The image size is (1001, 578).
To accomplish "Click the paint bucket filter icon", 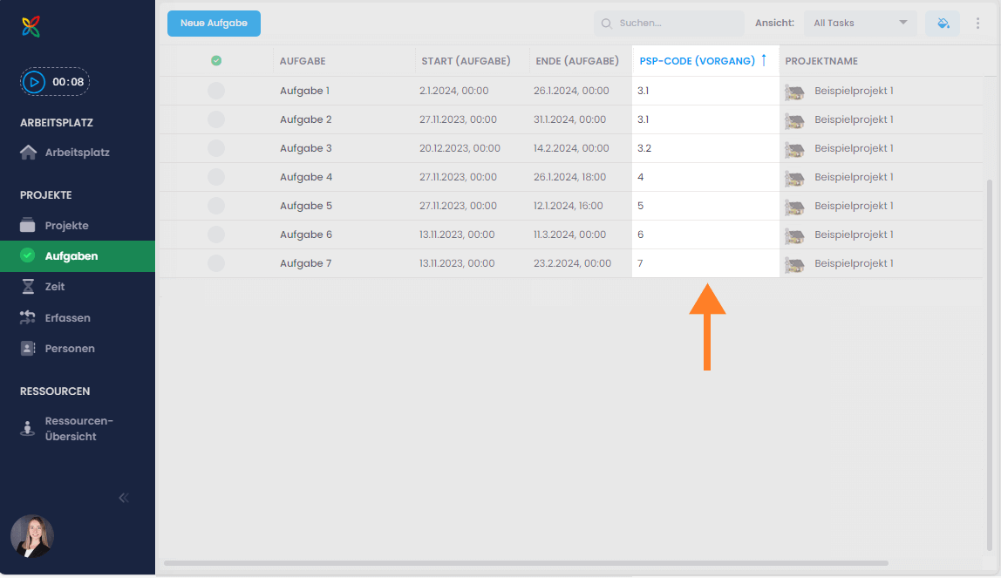I will tap(943, 23).
